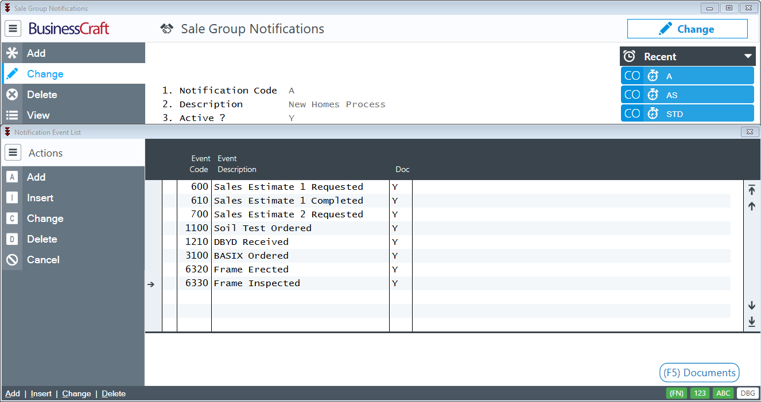The height and width of the screenshot is (402, 761).
Task: Select View in Sale Group Notifications menu
Action: (x=73, y=115)
